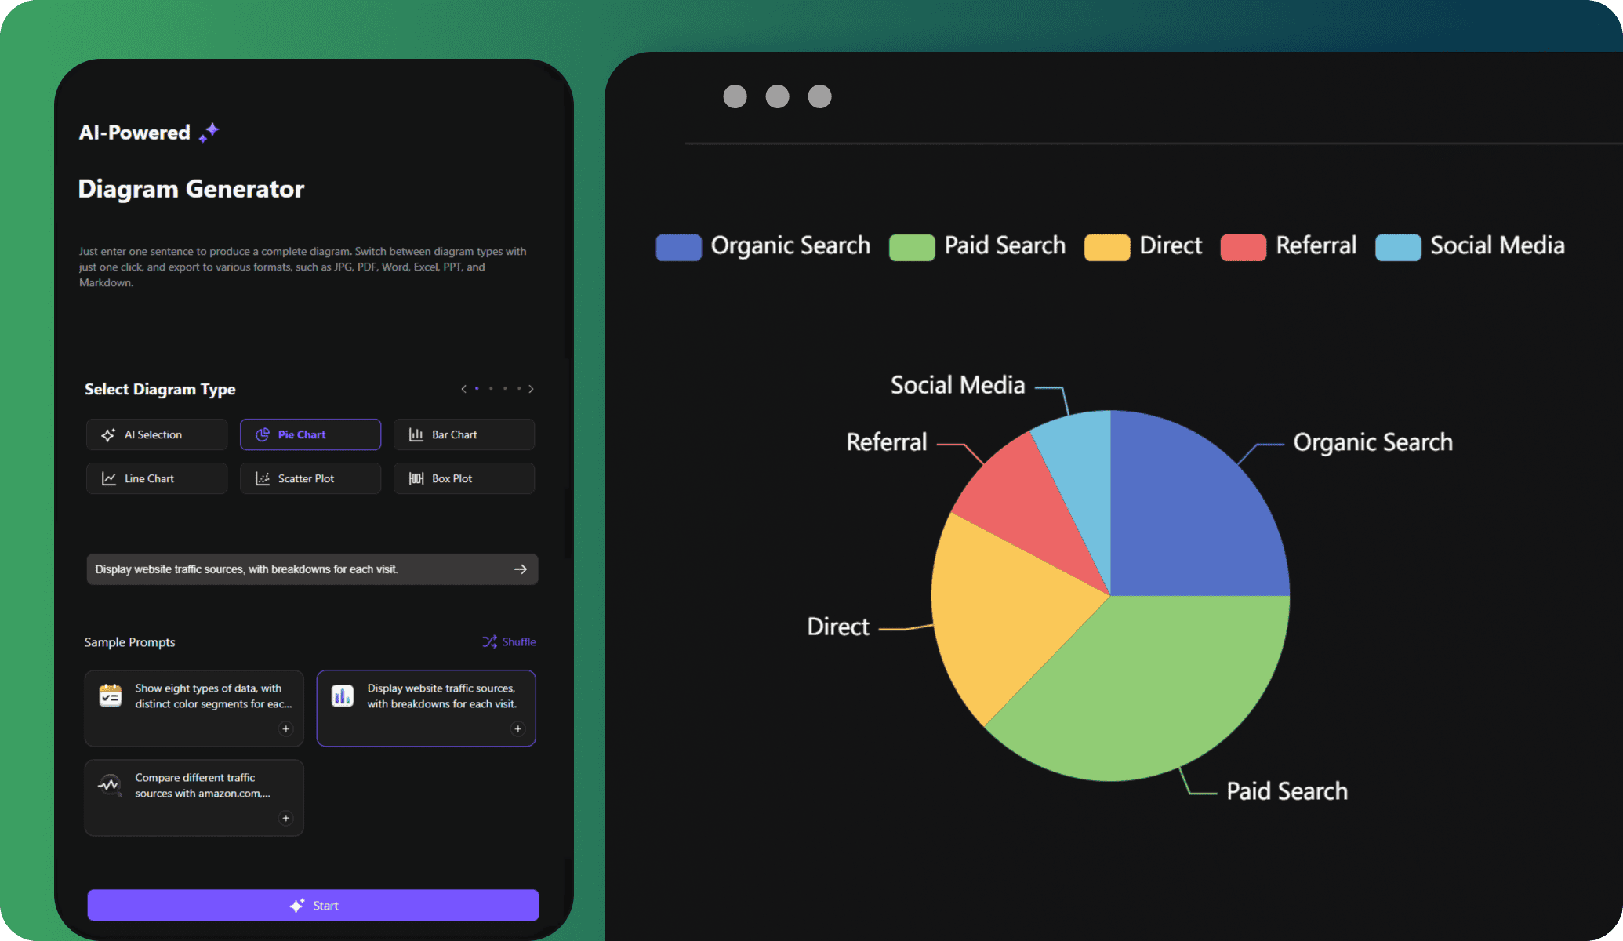Select the 'Display website traffic sources' sample prompt

pyautogui.click(x=428, y=707)
